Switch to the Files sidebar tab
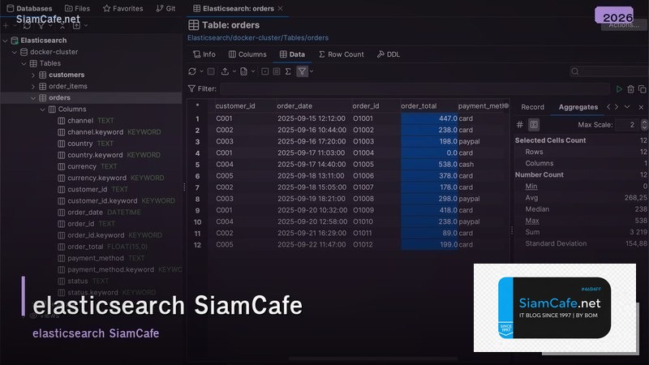This screenshot has height=365, width=649. point(77,8)
